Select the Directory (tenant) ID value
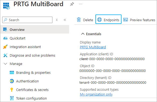This screenshot has width=157, height=102. pyautogui.click(x=113, y=83)
